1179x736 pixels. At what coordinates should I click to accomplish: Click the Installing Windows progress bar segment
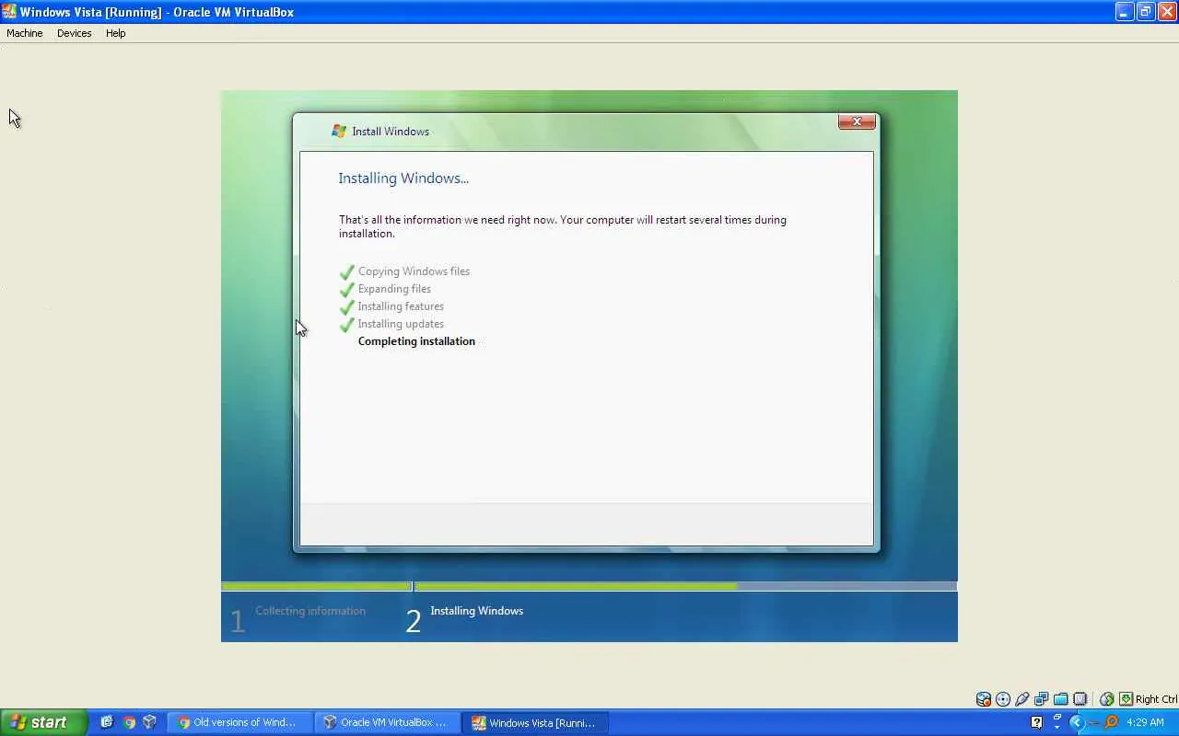pyautogui.click(x=685, y=586)
